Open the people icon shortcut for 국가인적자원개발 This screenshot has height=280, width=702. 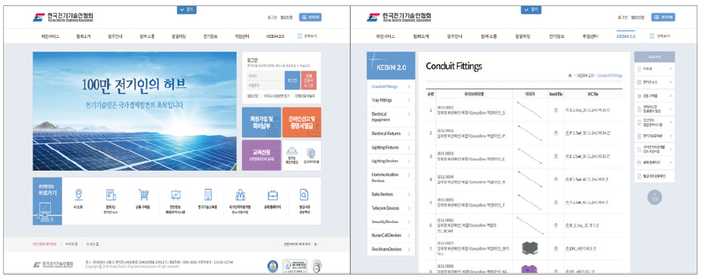coord(241,194)
